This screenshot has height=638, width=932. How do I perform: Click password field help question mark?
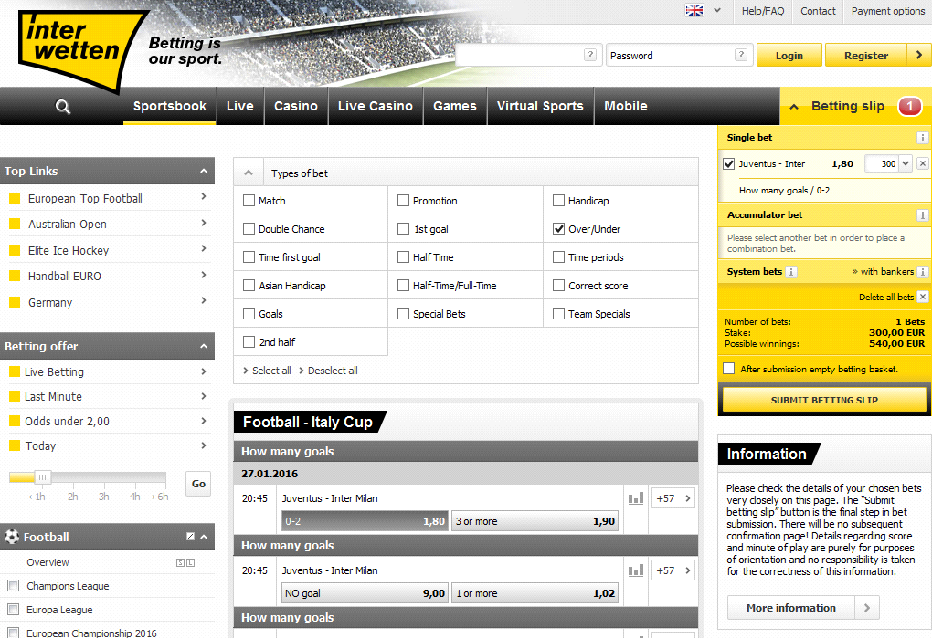[740, 55]
